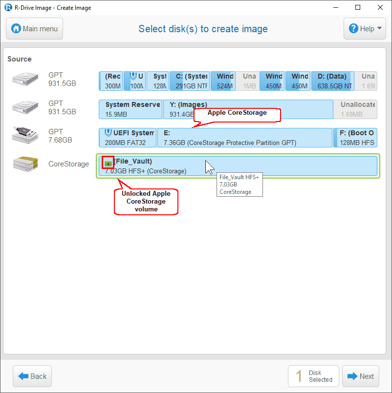The width and height of the screenshot is (392, 393).
Task: Select the CoreStorage disk icon
Action: 25,164
